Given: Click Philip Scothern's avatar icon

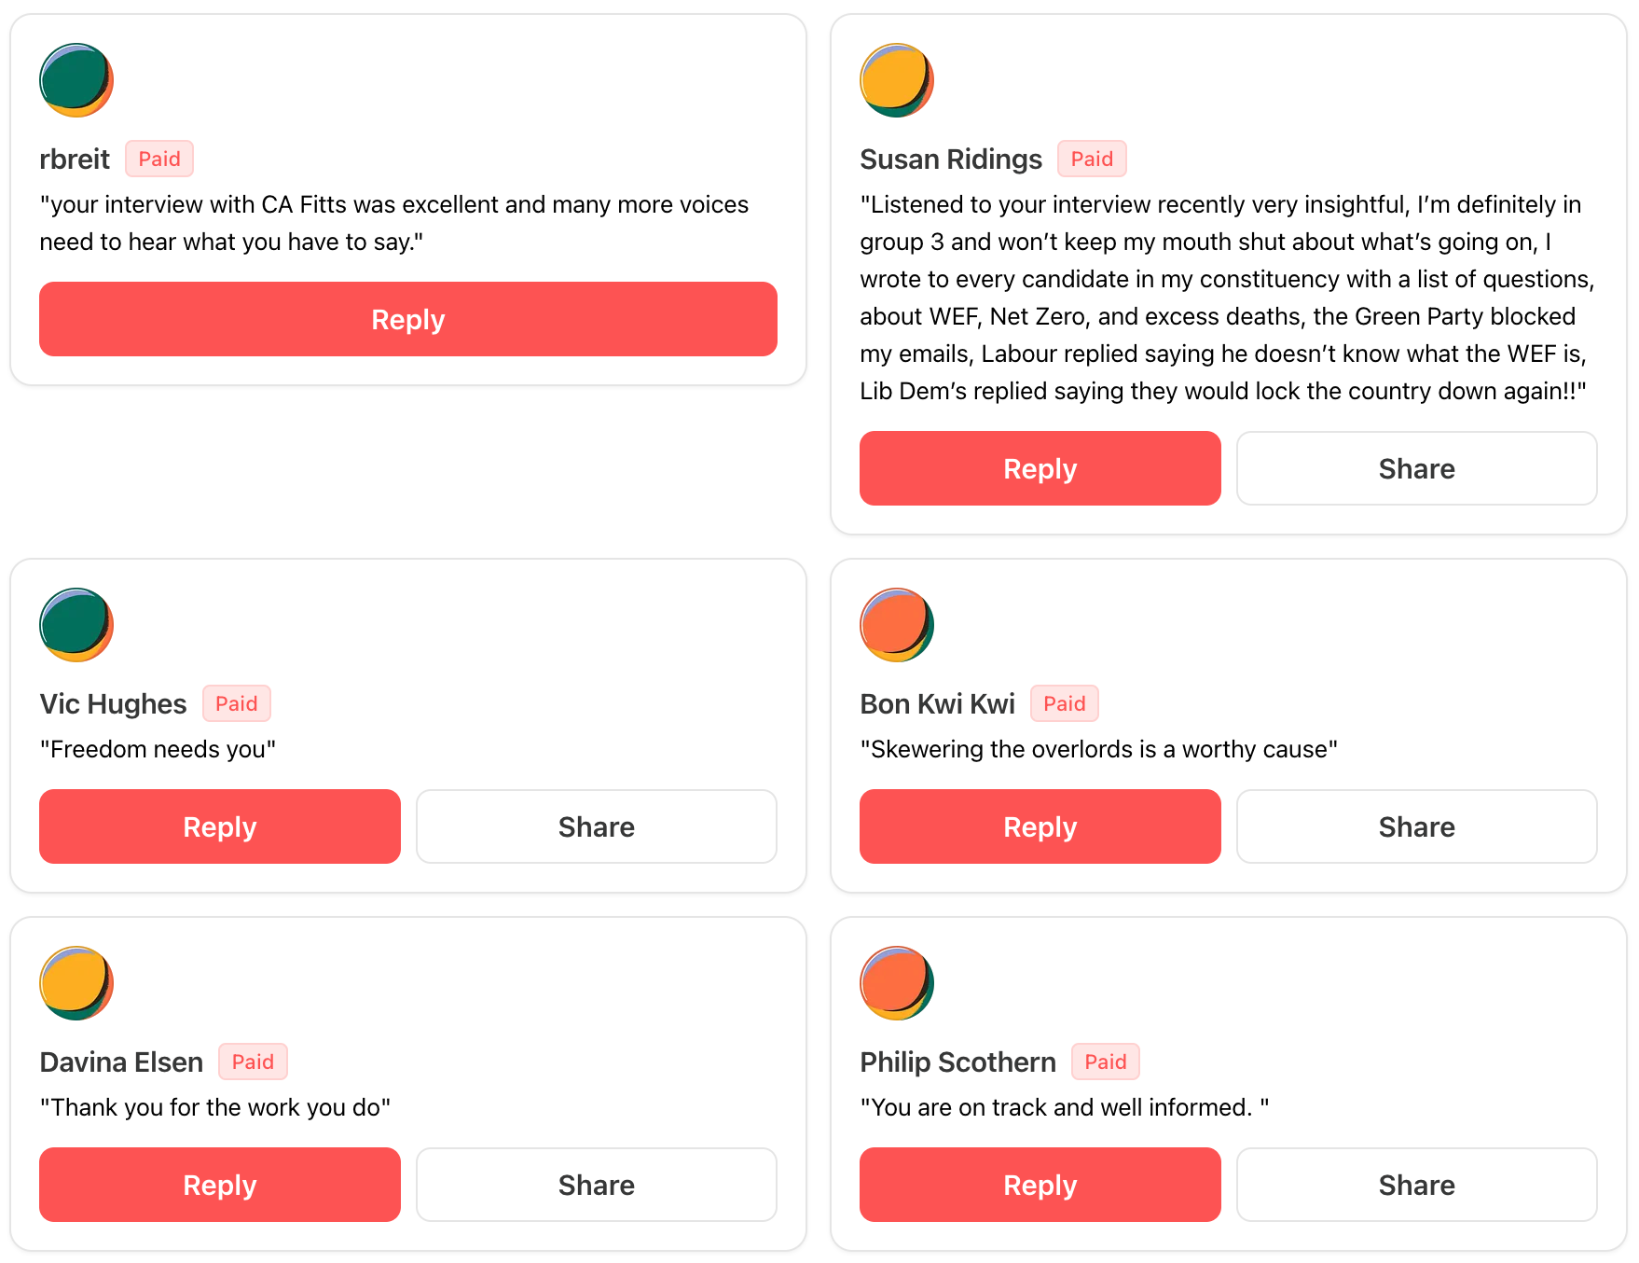Looking at the screenshot, I should [x=897, y=983].
